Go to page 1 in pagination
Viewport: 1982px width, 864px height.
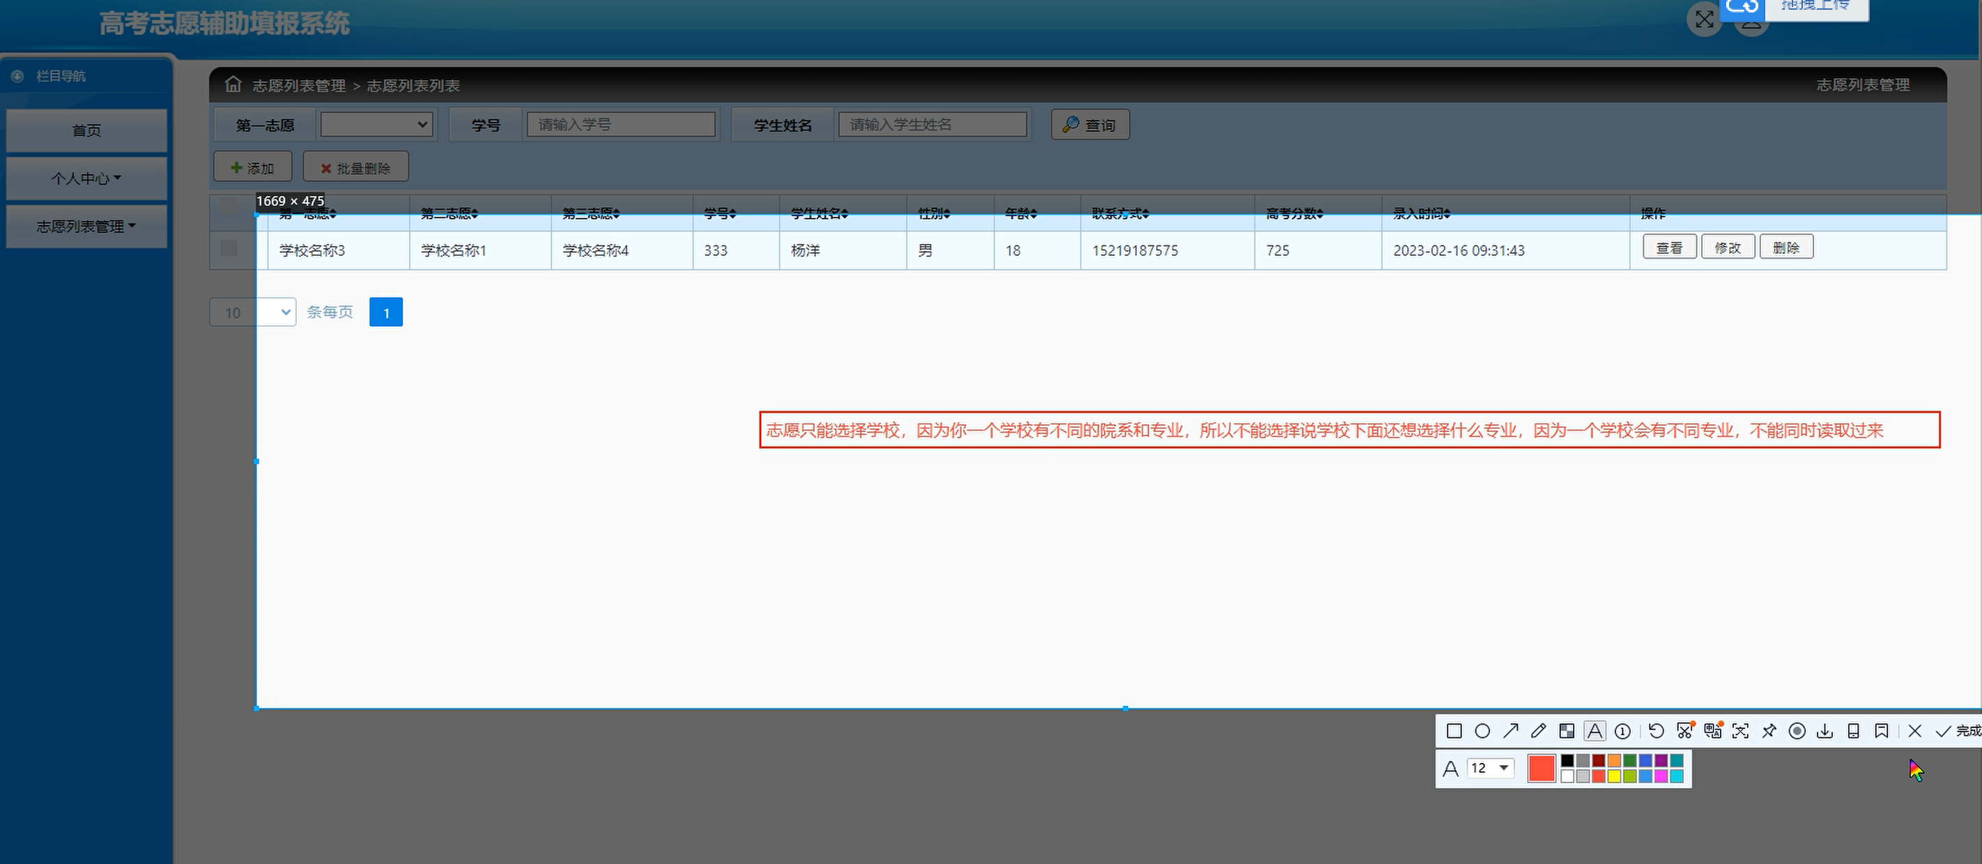point(386,312)
